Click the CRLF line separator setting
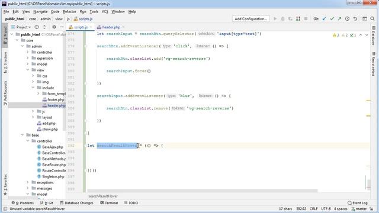This screenshot has width=379, height=213. pos(313,209)
